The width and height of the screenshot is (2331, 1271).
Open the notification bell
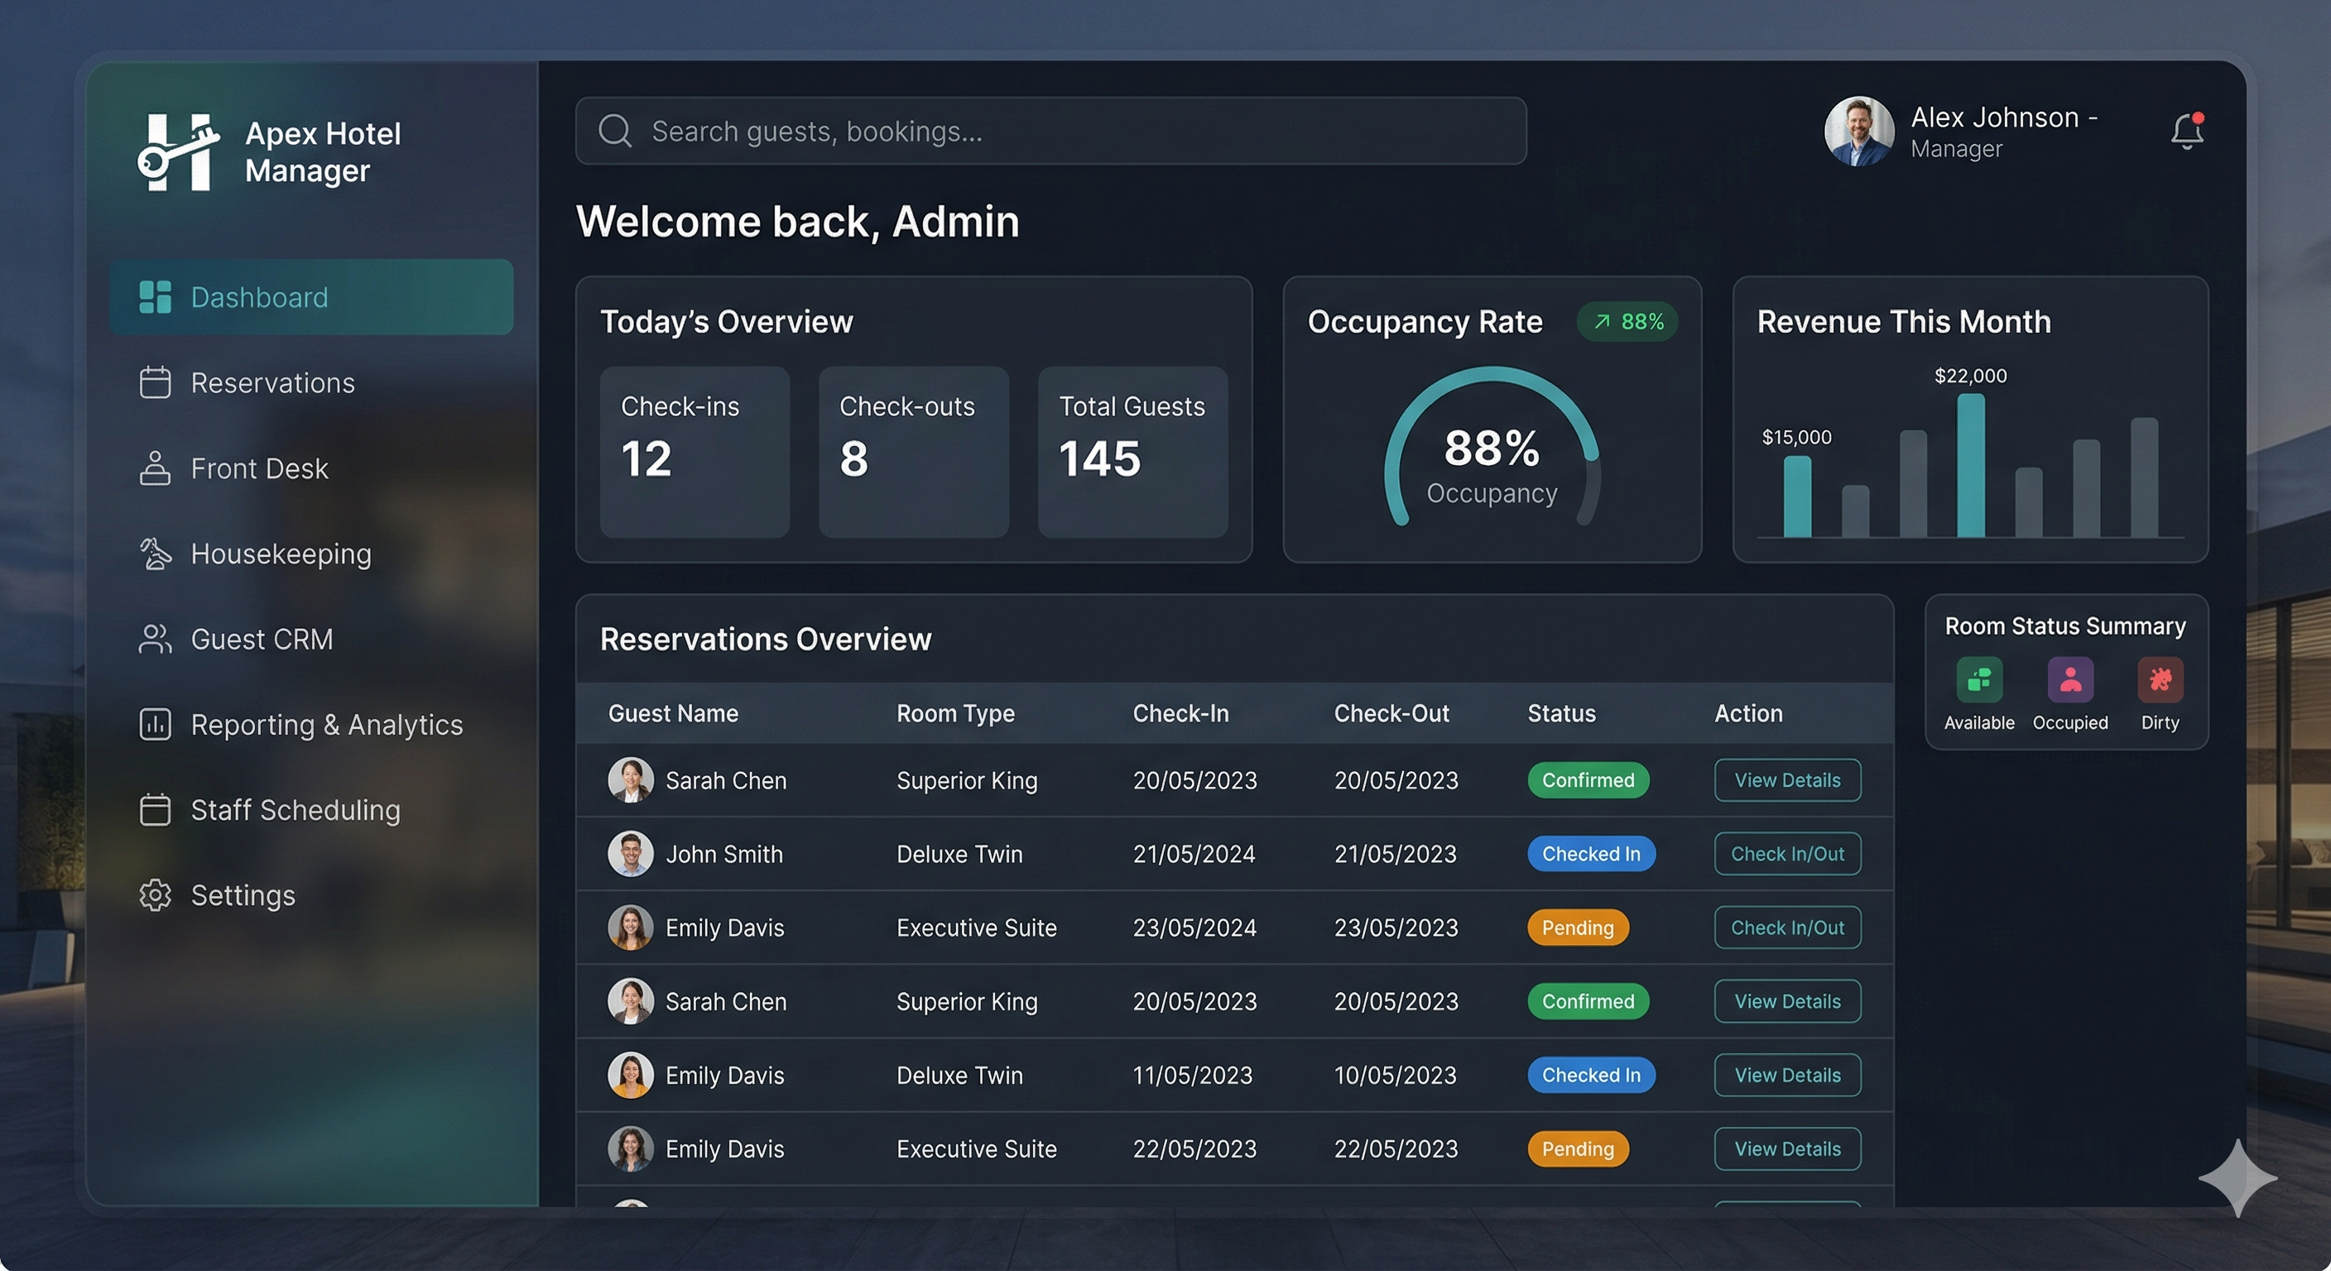2187,132
